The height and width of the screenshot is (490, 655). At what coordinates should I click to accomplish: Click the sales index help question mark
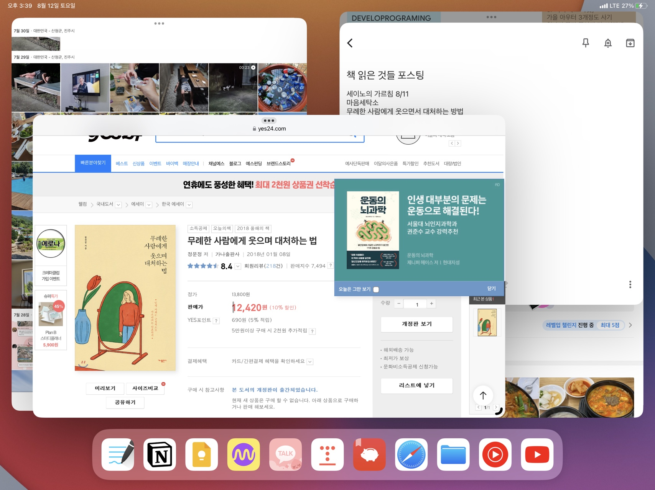pyautogui.click(x=331, y=266)
